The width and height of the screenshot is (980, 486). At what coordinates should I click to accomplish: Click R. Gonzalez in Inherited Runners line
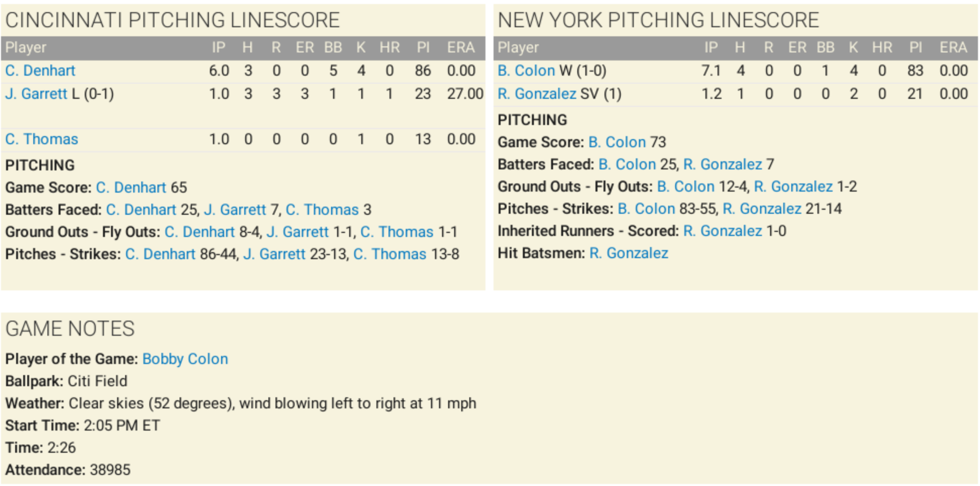point(723,231)
